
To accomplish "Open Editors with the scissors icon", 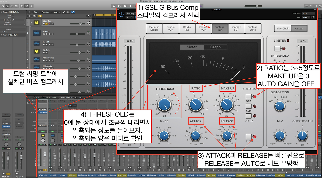I will click(31, 6).
